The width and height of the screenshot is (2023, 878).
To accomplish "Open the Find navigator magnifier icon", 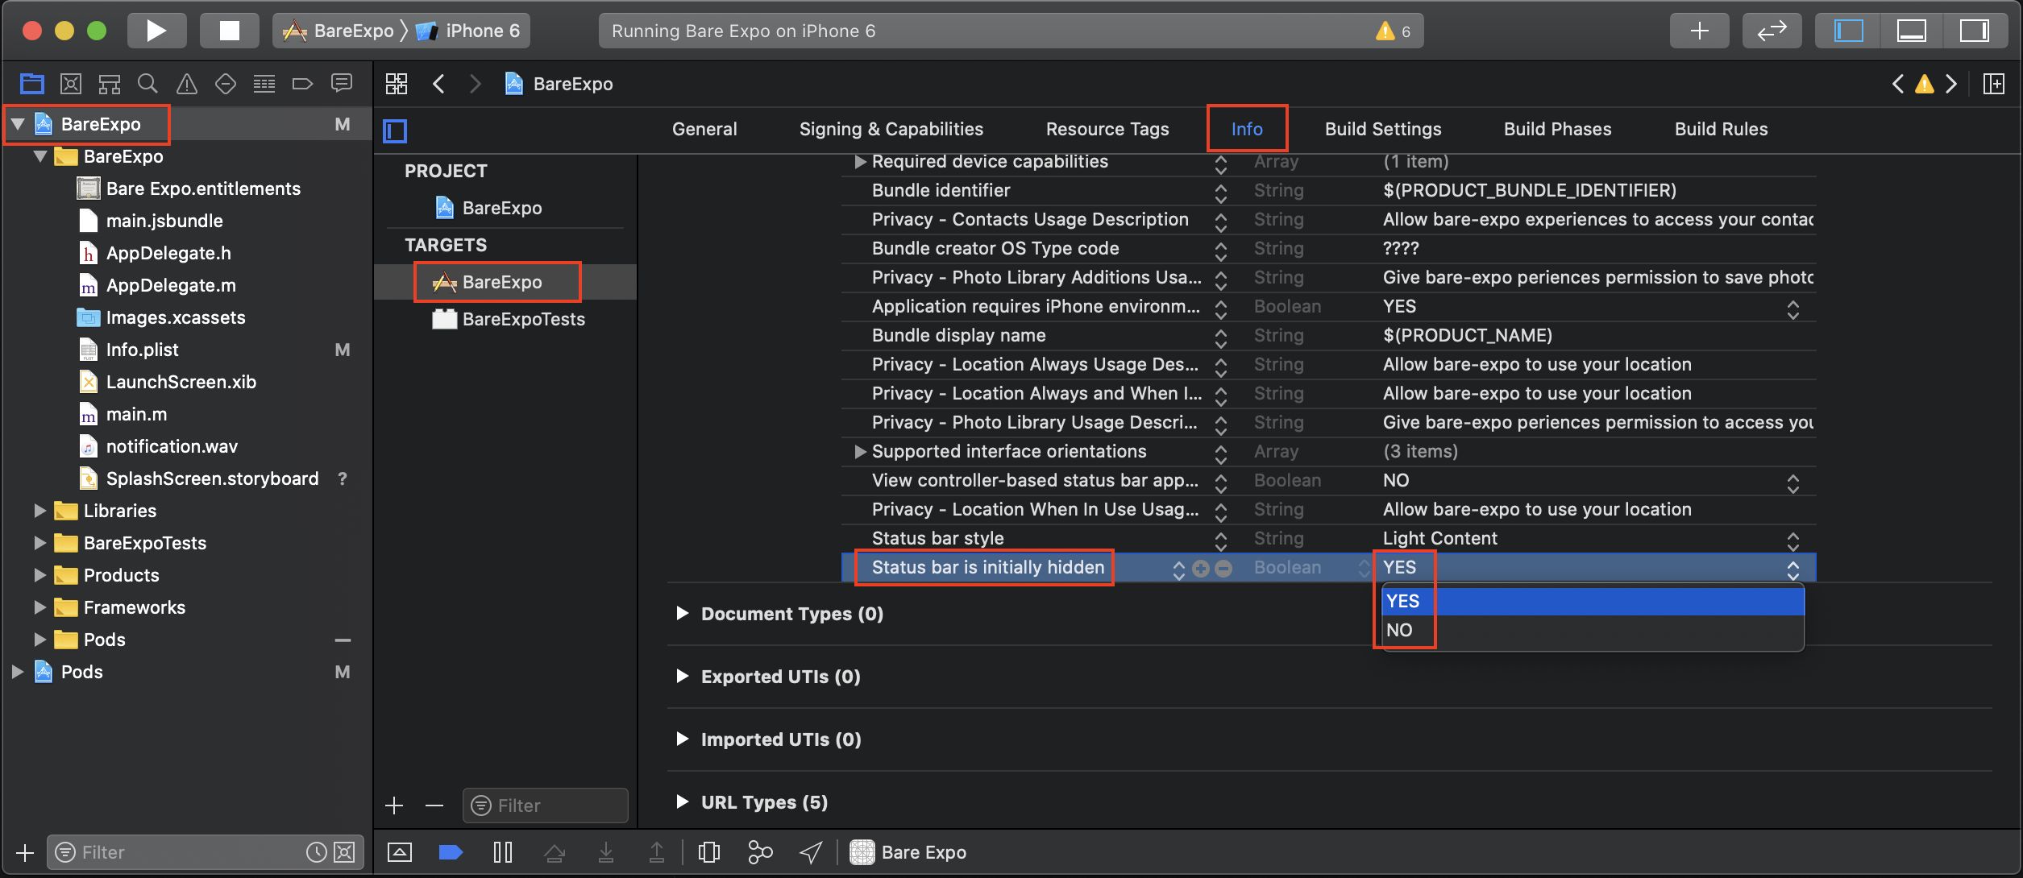I will pos(147,84).
